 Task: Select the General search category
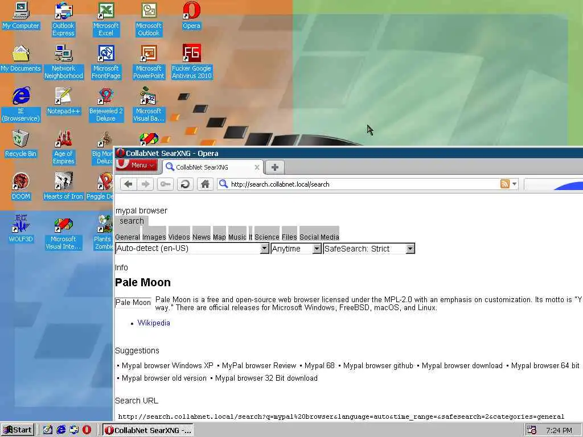tap(128, 237)
